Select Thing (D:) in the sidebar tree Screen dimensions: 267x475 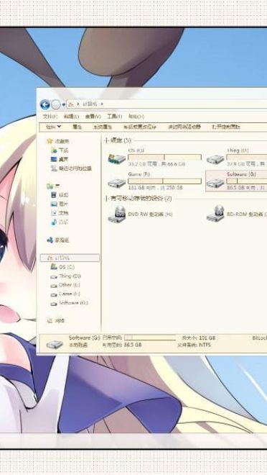(x=65, y=276)
